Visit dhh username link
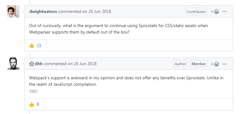Viewport: 247px width, 114px height. pos(38,64)
